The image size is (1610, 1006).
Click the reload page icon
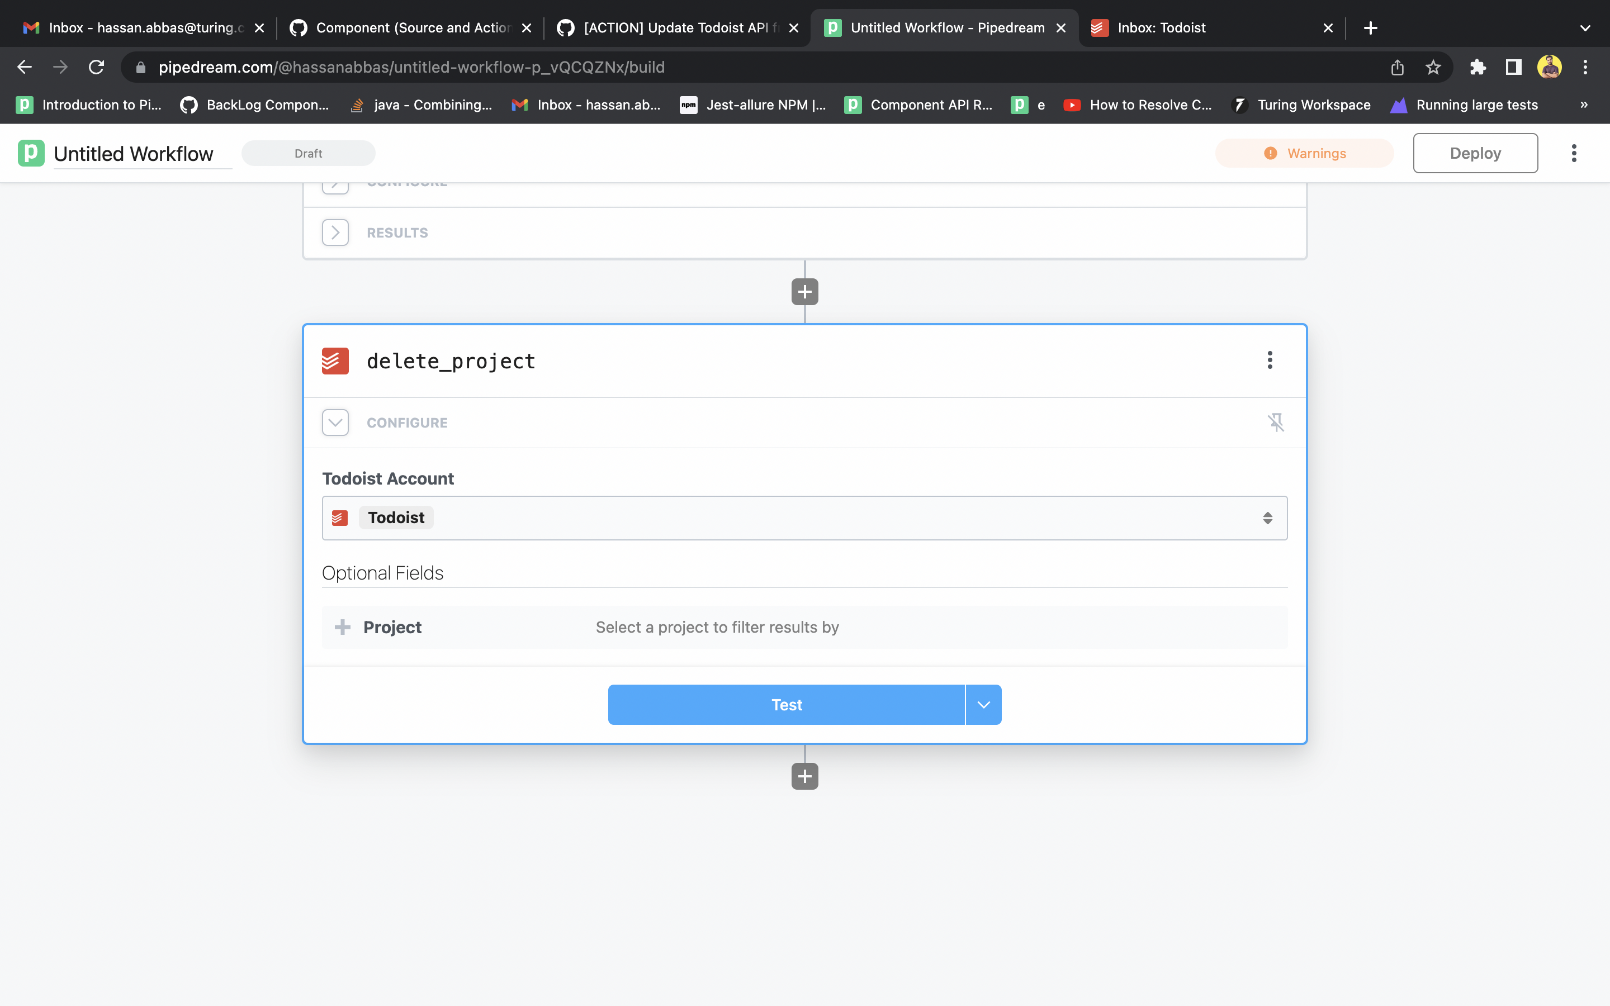[x=96, y=67]
